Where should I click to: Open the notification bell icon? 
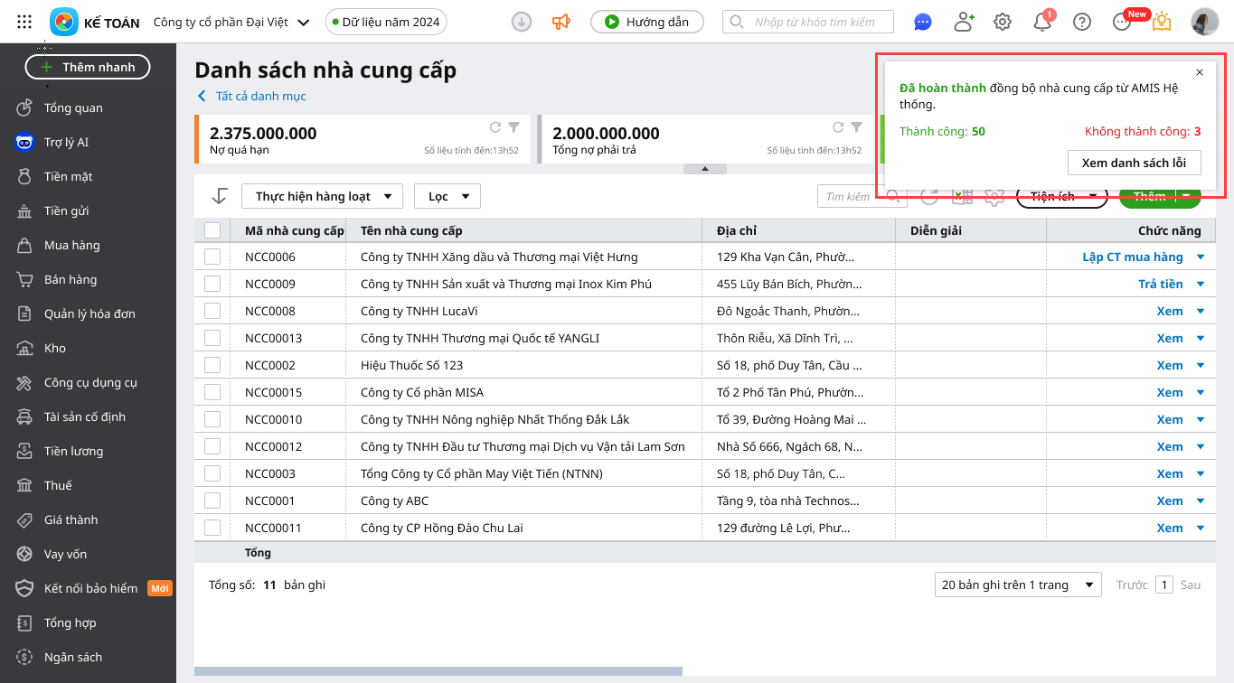tap(1042, 23)
